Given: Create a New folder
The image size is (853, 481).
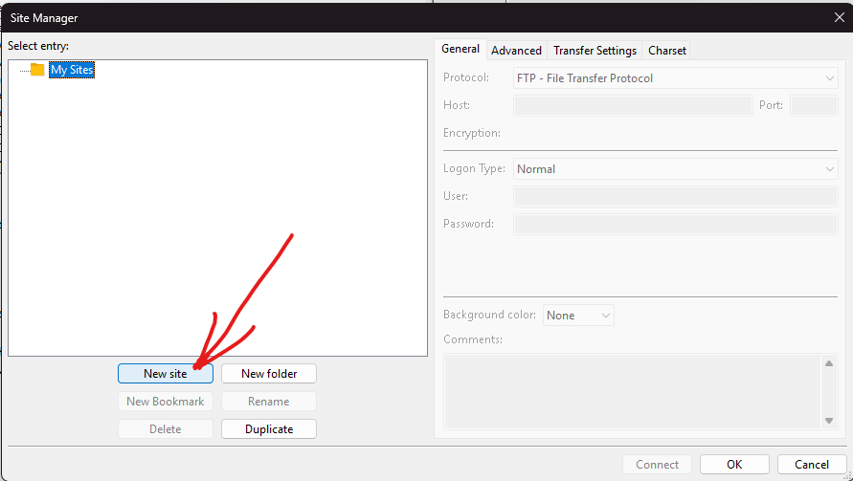Looking at the screenshot, I should click(x=269, y=374).
